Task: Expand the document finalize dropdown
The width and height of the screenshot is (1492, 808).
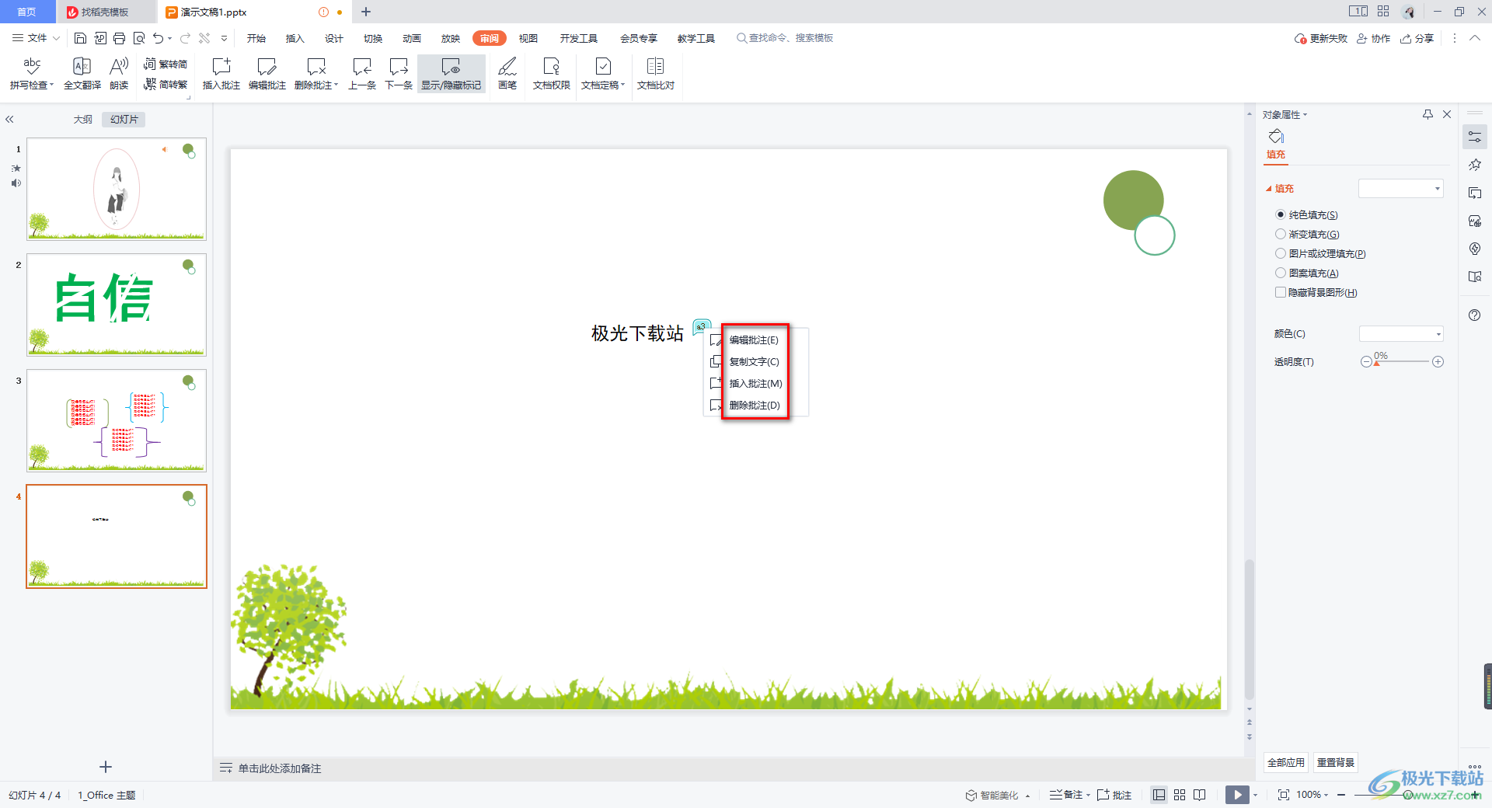Action: pos(623,85)
